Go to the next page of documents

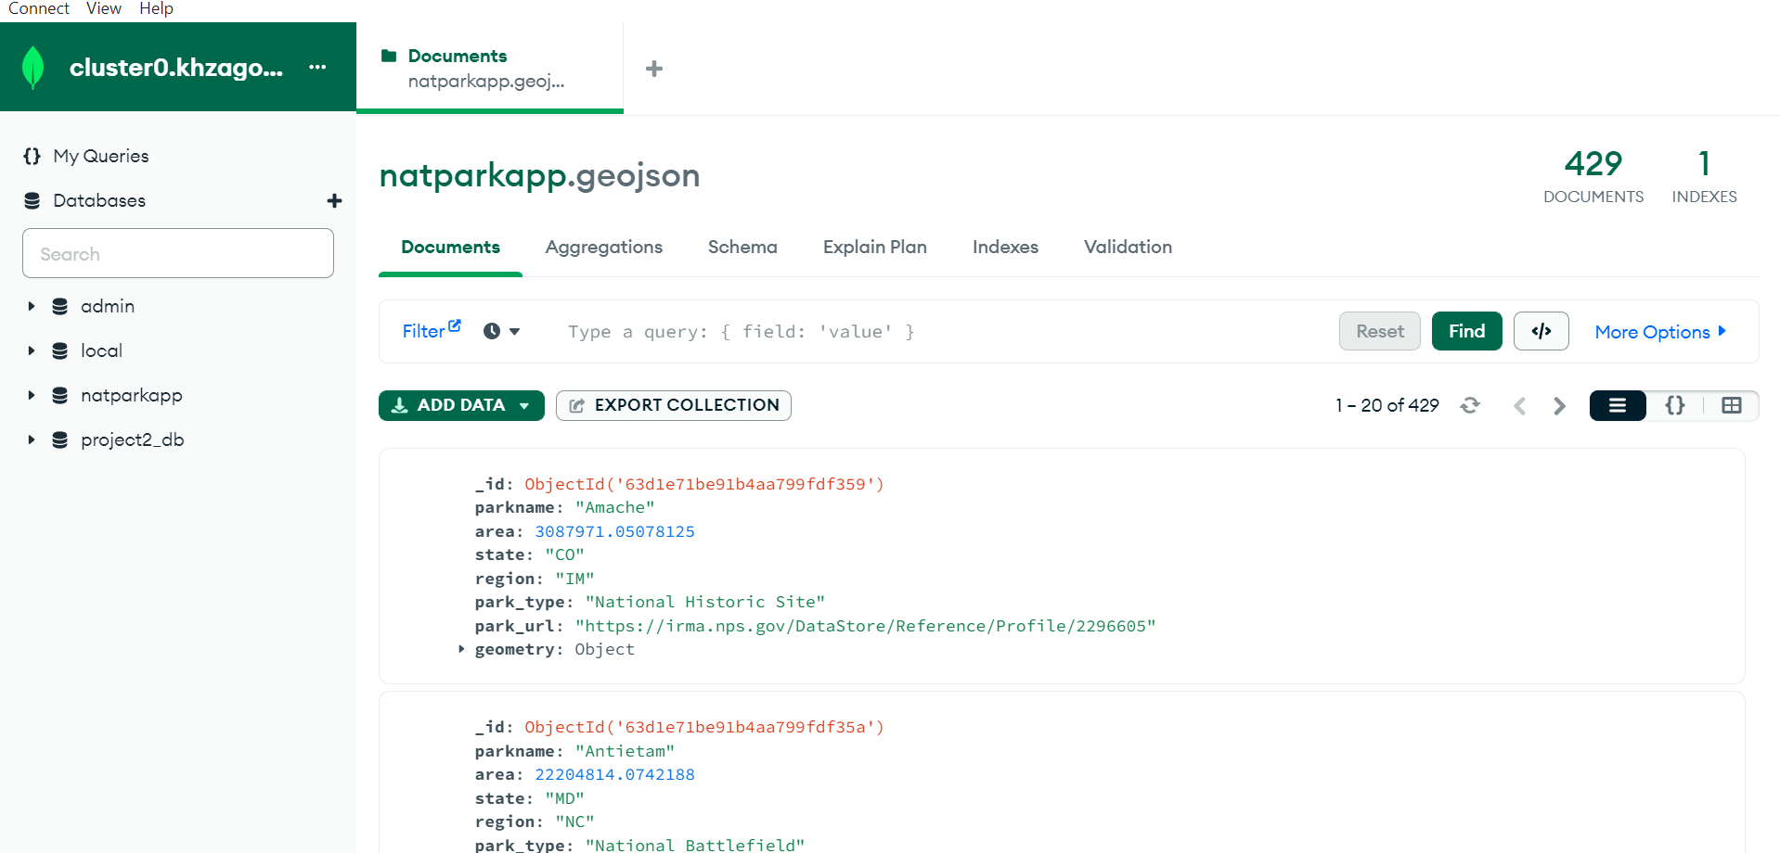pos(1559,405)
